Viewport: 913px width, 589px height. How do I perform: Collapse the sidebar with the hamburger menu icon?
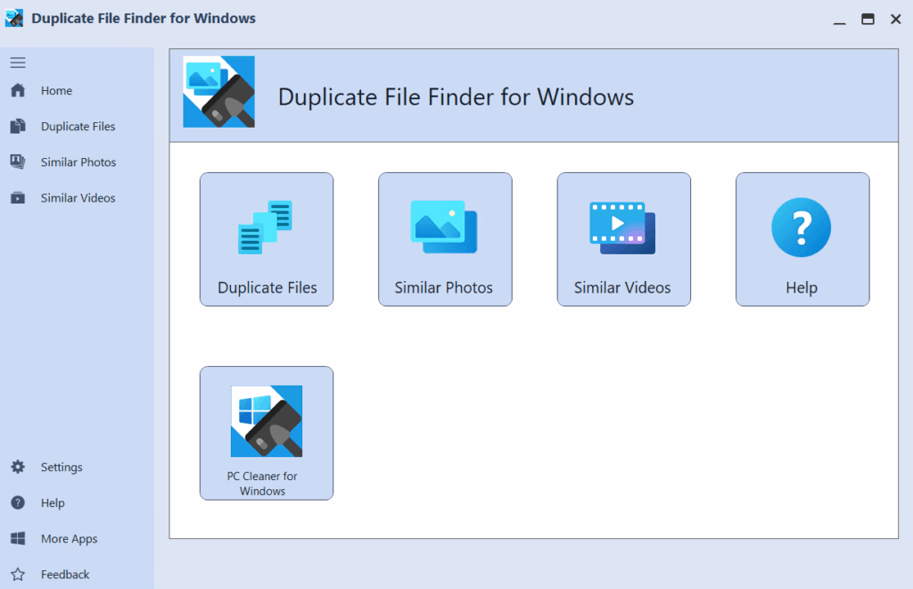coord(18,62)
